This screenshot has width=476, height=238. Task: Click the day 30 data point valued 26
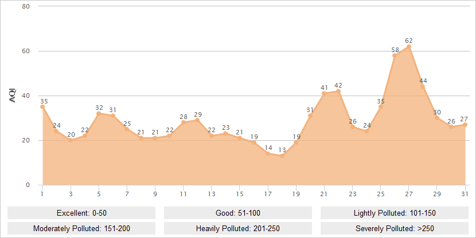tap(451, 127)
